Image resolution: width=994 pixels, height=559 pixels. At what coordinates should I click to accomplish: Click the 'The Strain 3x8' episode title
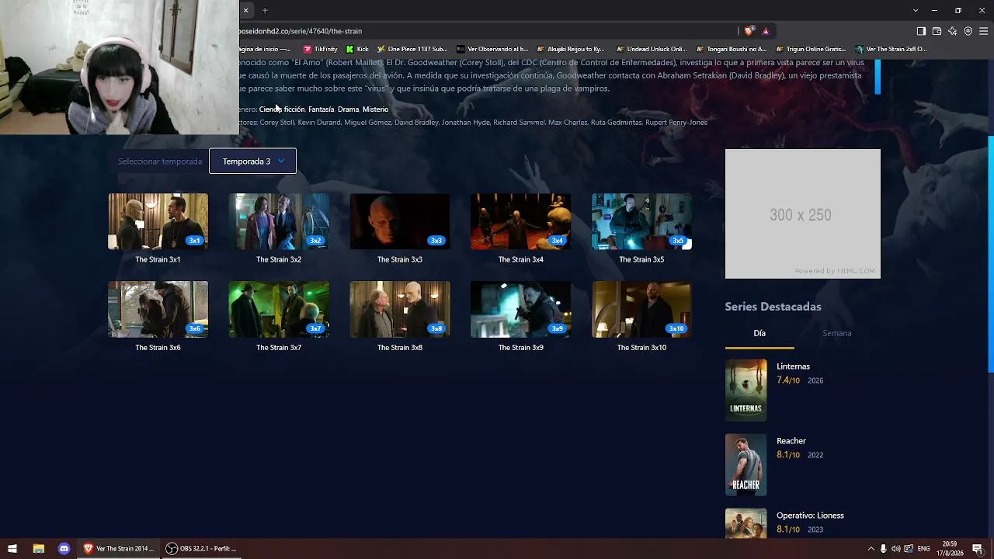tap(400, 348)
